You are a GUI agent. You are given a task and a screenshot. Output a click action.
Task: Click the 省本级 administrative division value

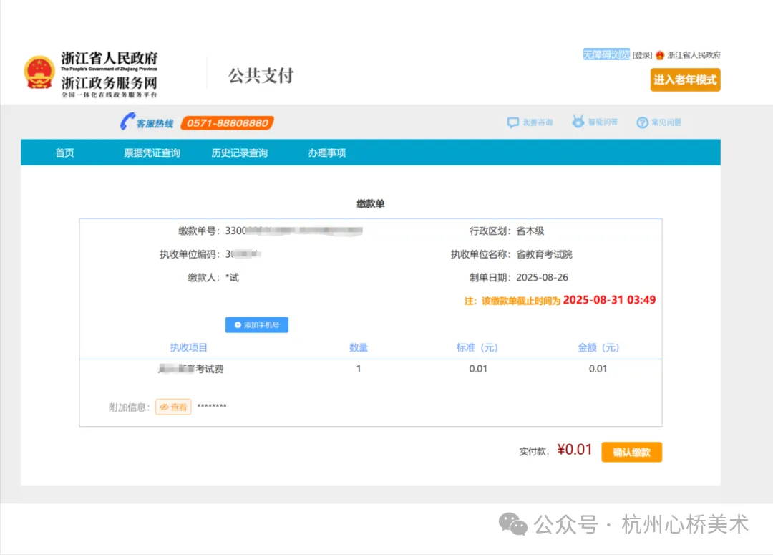click(x=530, y=231)
